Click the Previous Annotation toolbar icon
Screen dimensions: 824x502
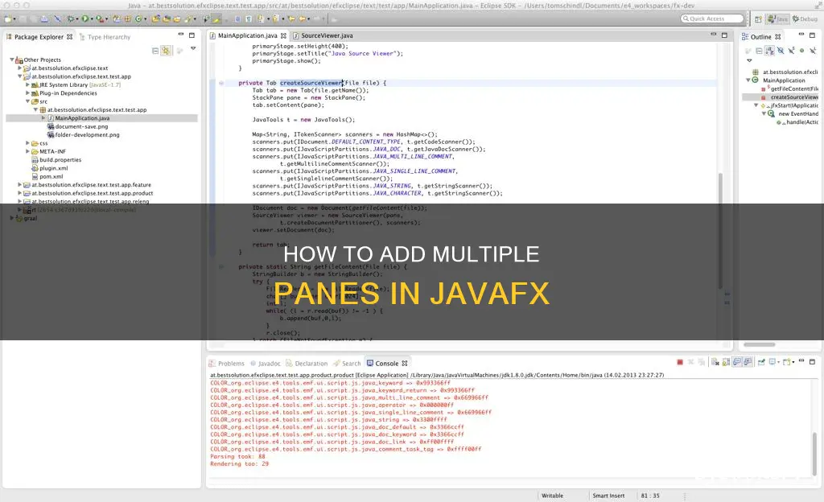(x=275, y=19)
